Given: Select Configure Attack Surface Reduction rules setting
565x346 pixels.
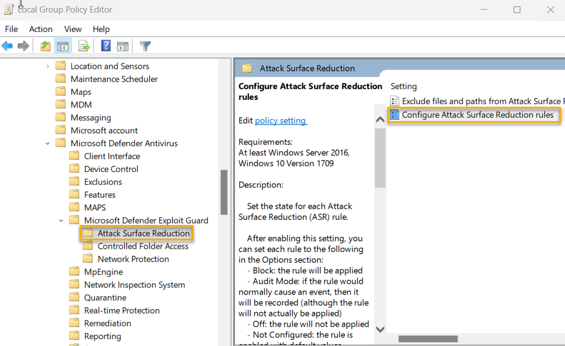Looking at the screenshot, I should (x=474, y=114).
